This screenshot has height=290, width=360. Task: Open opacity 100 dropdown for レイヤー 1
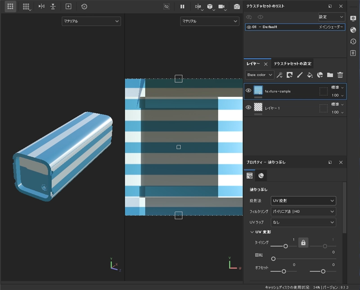pyautogui.click(x=337, y=112)
